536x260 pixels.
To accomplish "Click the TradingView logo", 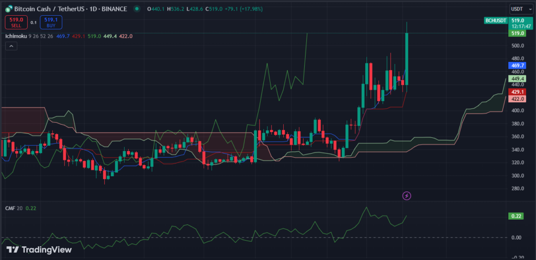I will 39,250.
